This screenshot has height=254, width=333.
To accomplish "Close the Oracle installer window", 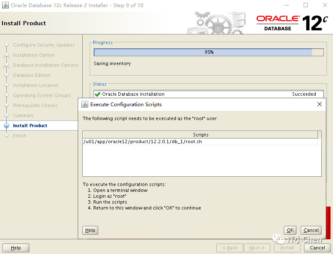I will pos(325,5).
